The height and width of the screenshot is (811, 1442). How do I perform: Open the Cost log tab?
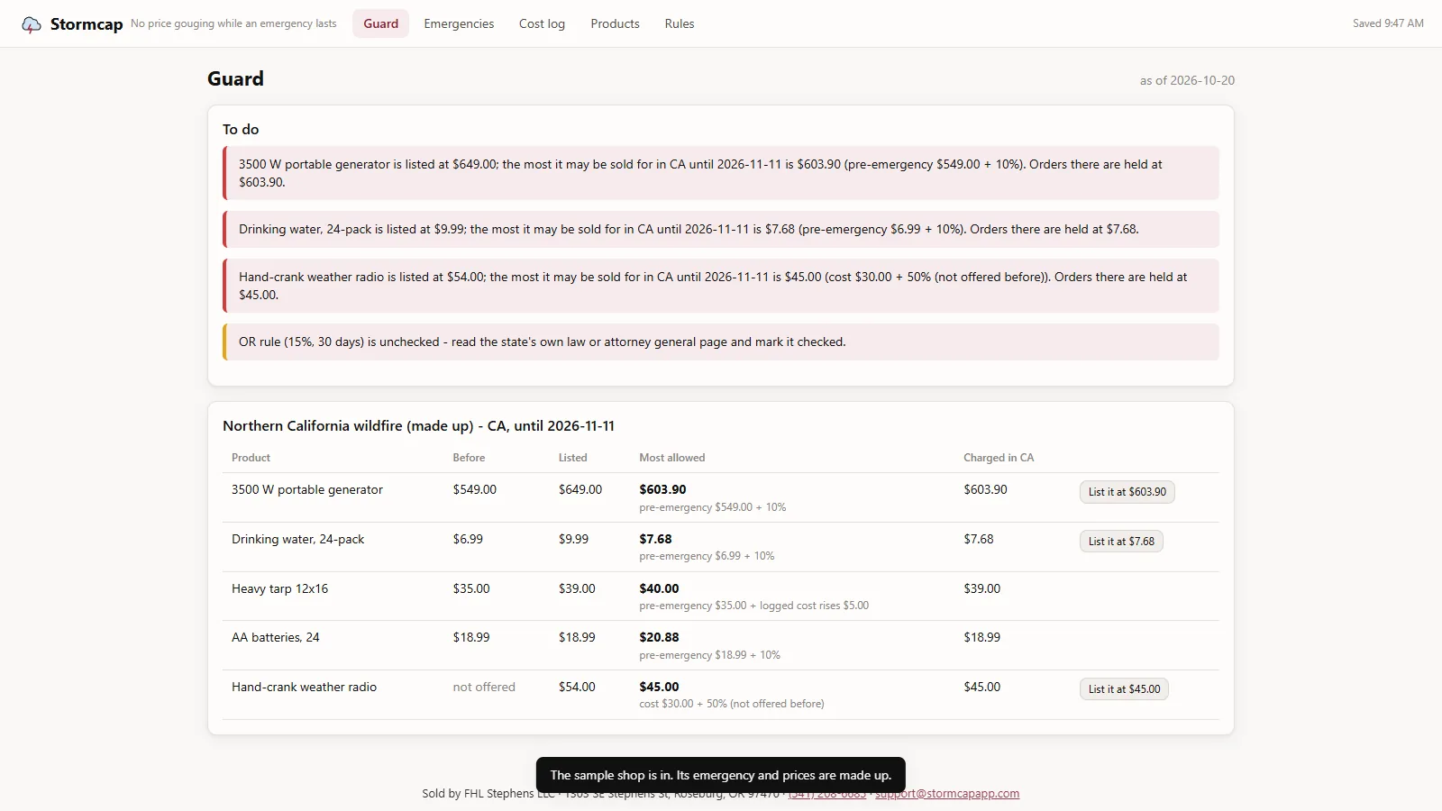click(542, 23)
